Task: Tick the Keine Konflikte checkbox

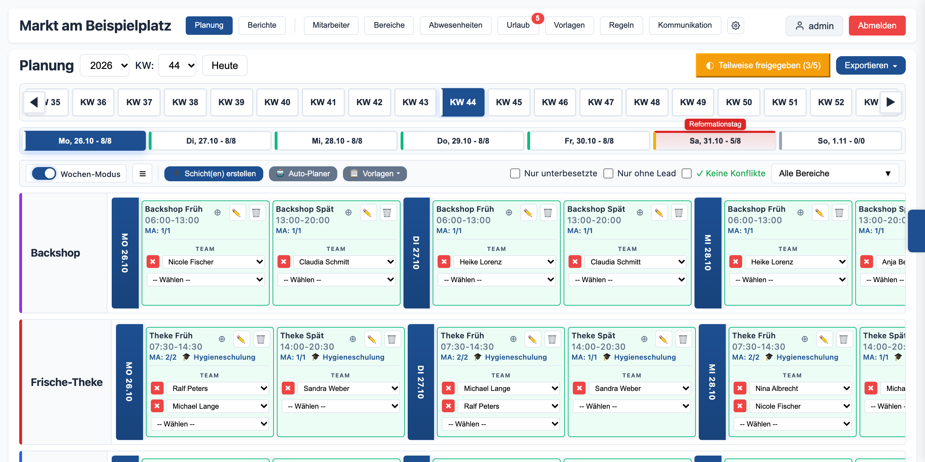Action: (686, 174)
